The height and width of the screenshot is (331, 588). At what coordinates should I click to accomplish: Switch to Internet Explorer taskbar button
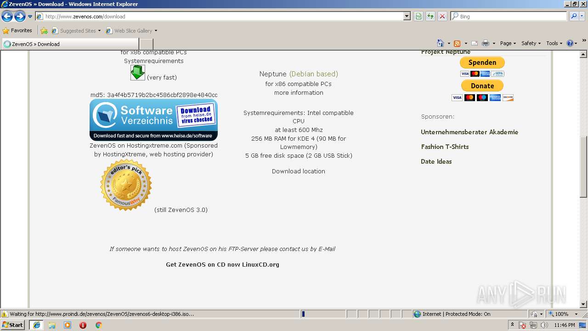pyautogui.click(x=37, y=325)
